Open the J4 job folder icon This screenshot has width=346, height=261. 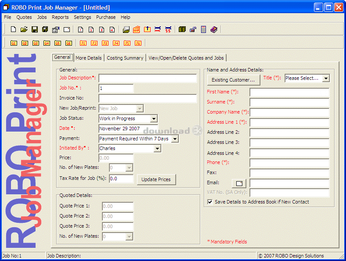tap(116, 43)
